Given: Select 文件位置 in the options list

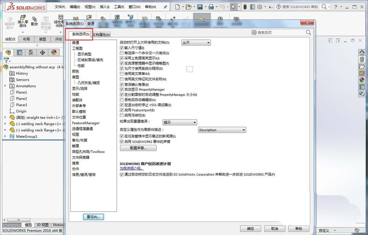Looking at the screenshot, I should point(79,117).
